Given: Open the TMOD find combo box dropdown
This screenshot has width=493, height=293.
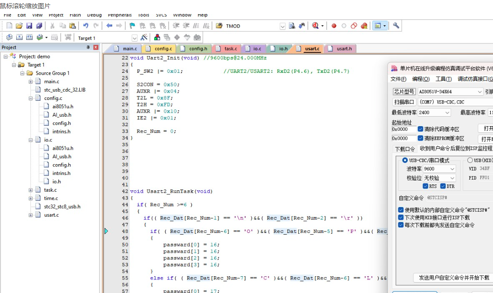Looking at the screenshot, I should tap(282, 26).
